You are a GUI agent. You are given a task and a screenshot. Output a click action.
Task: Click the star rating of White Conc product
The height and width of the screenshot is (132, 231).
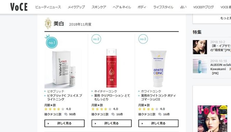pyautogui.click(x=148, y=109)
